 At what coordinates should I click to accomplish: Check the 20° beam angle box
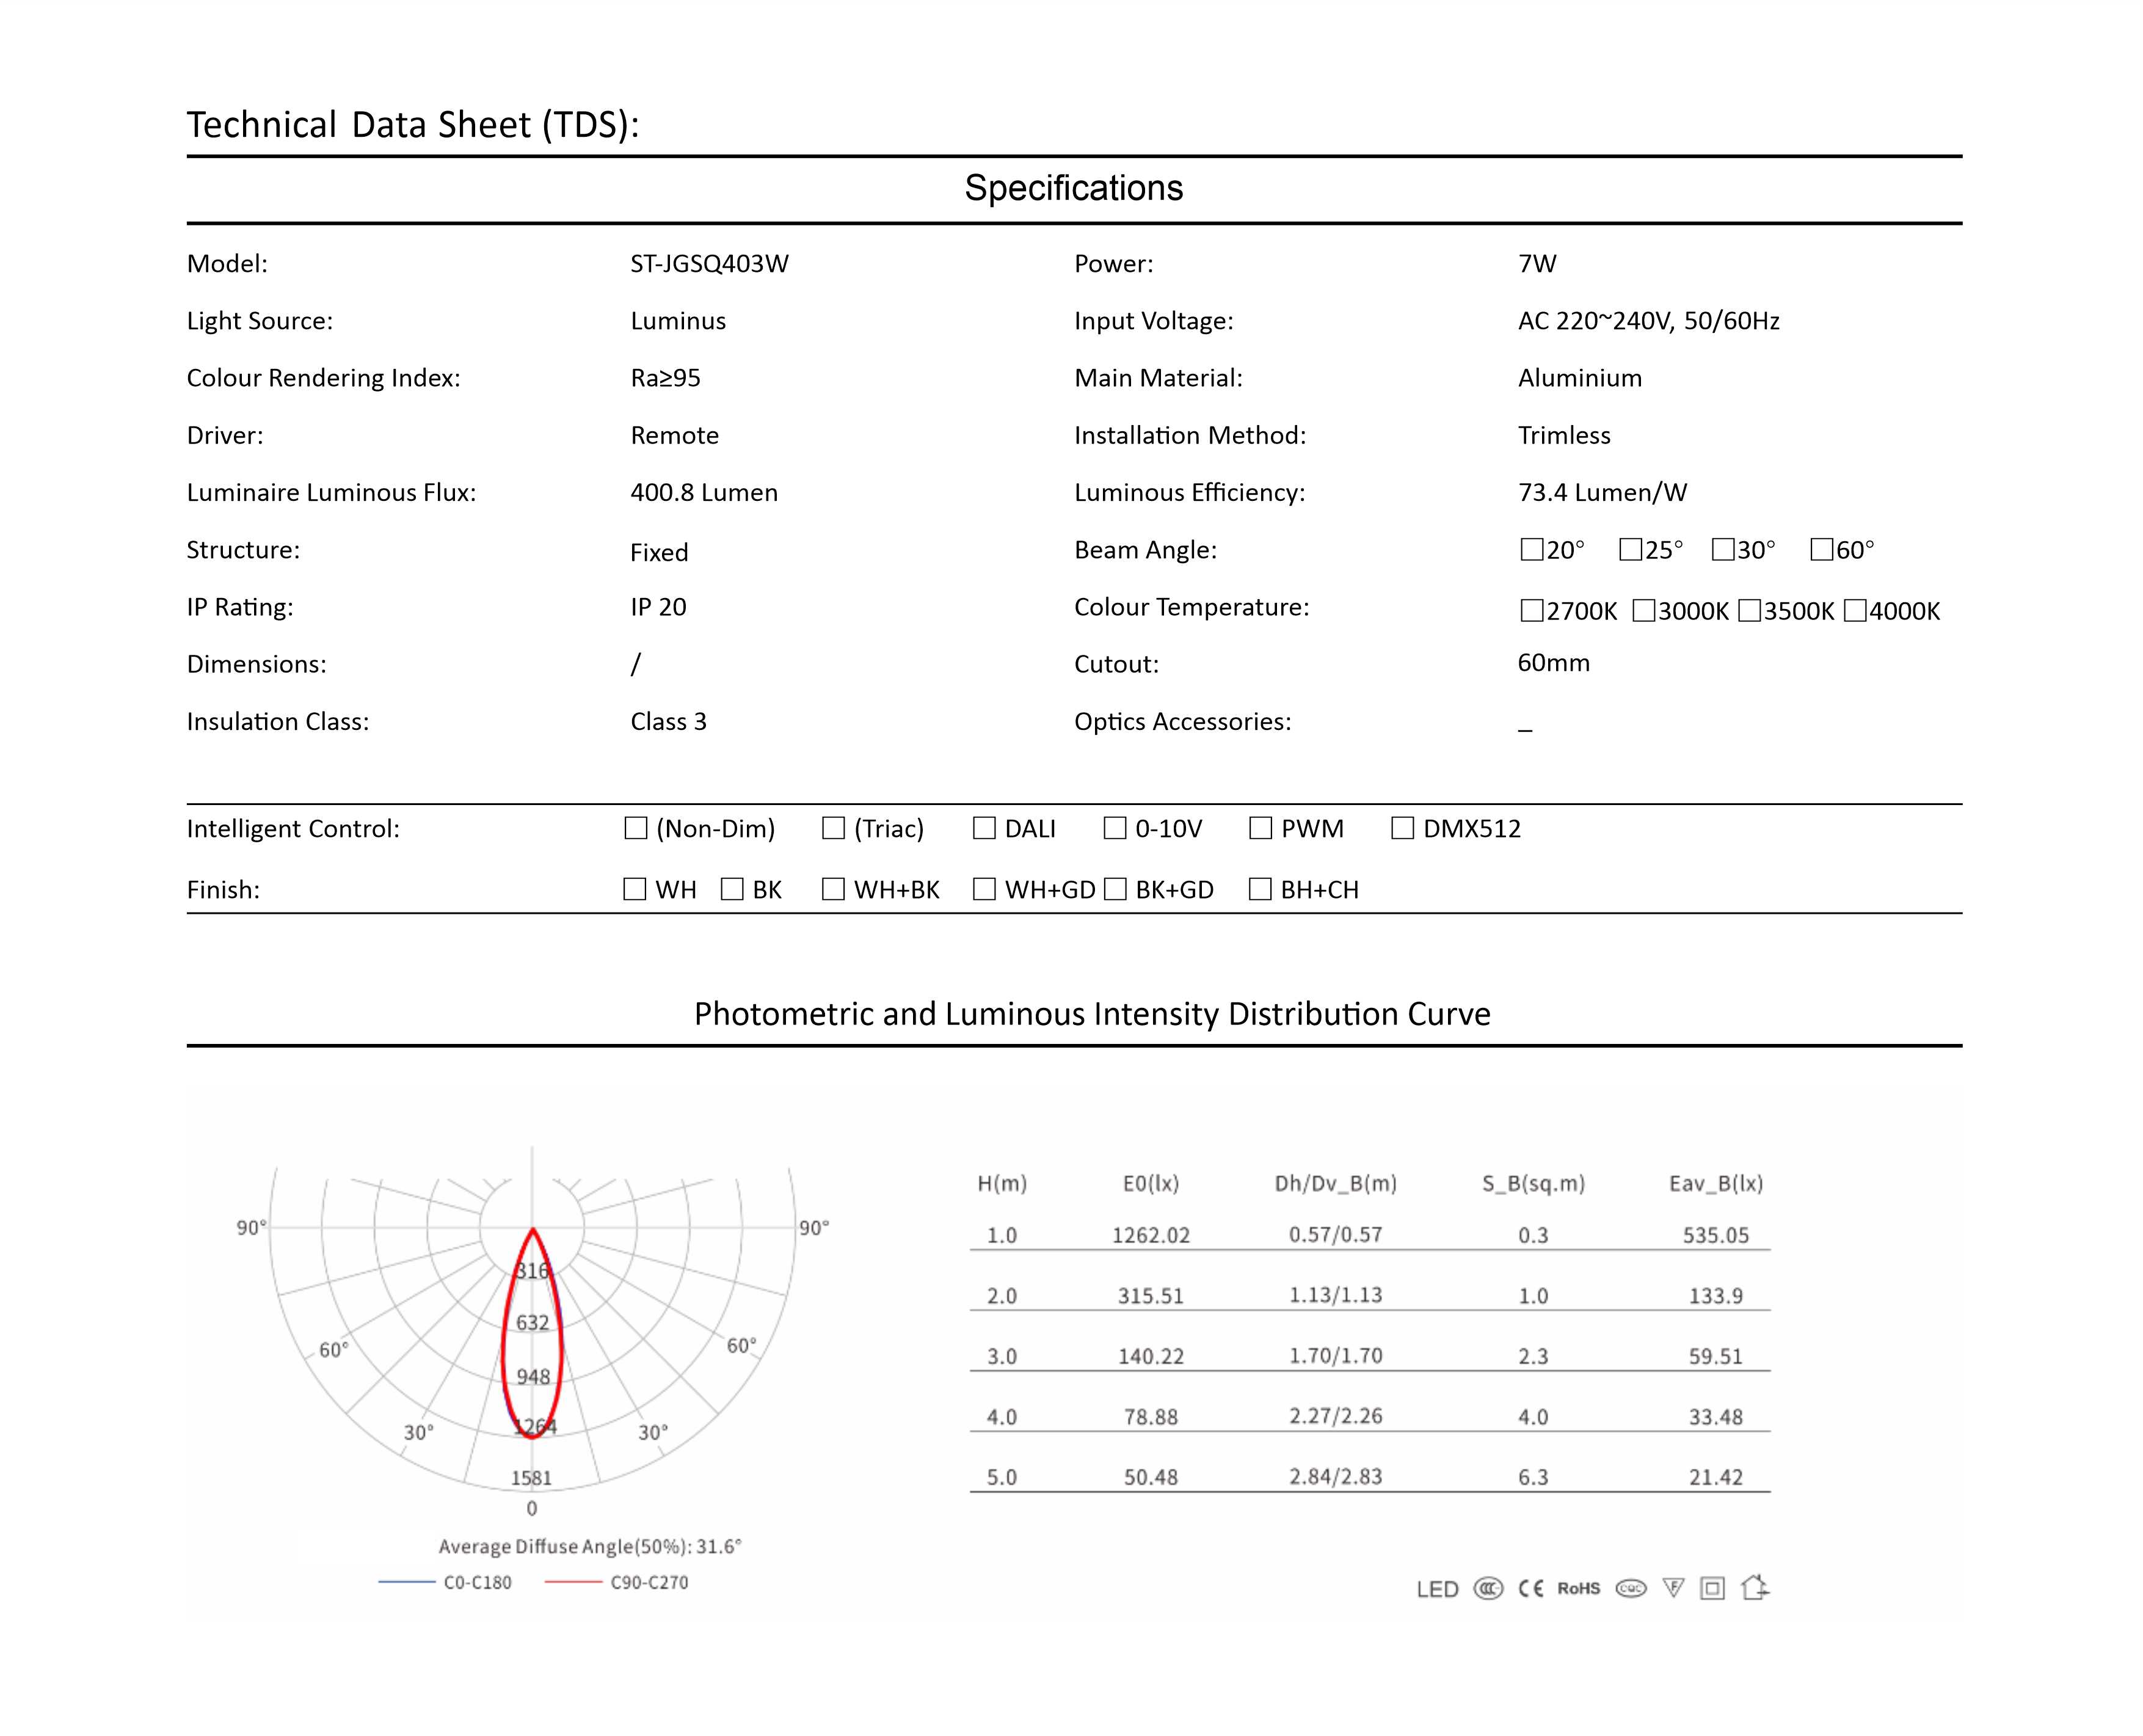(x=1531, y=549)
